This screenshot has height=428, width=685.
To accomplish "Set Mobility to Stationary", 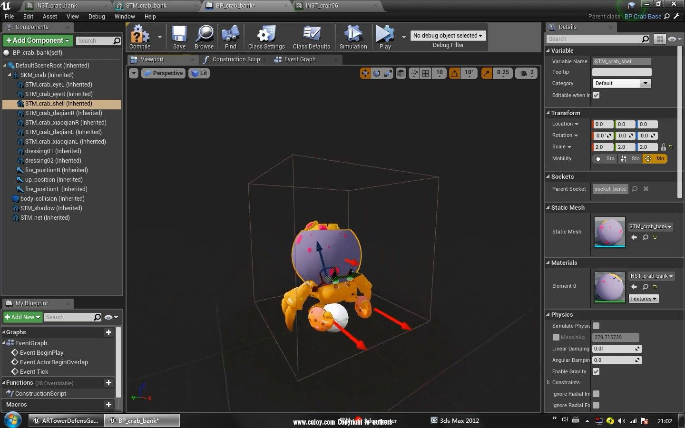I will tap(630, 159).
